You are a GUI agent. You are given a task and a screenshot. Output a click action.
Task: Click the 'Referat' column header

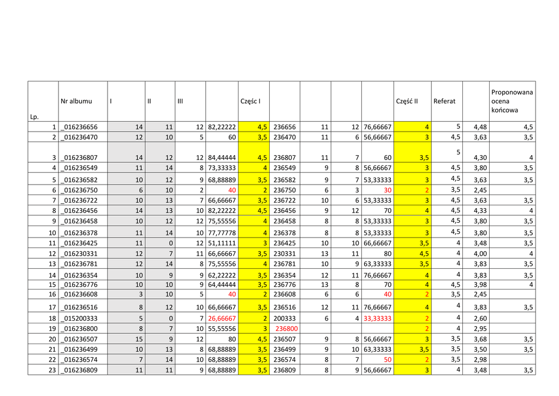(444, 101)
